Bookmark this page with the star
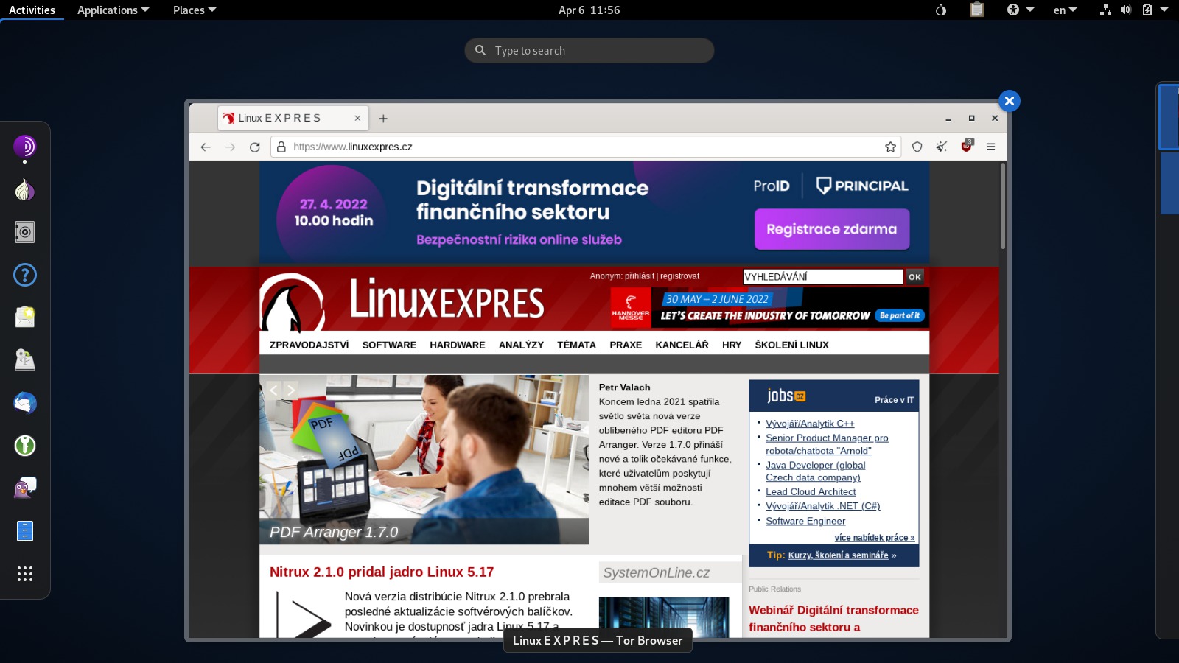Screen dimensions: 1179x663 click(890, 147)
